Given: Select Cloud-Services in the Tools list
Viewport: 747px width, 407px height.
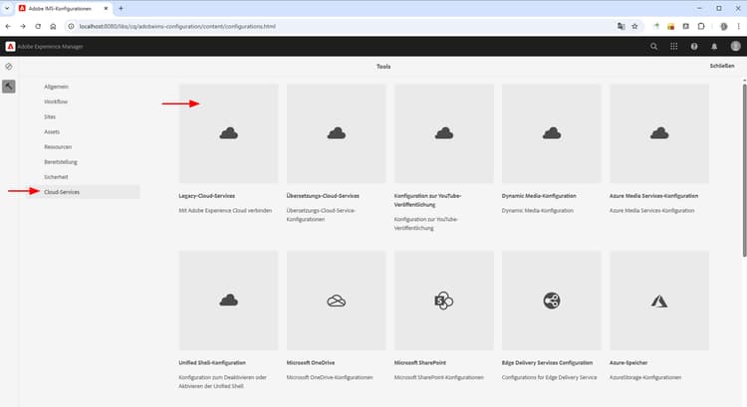Looking at the screenshot, I should [62, 192].
